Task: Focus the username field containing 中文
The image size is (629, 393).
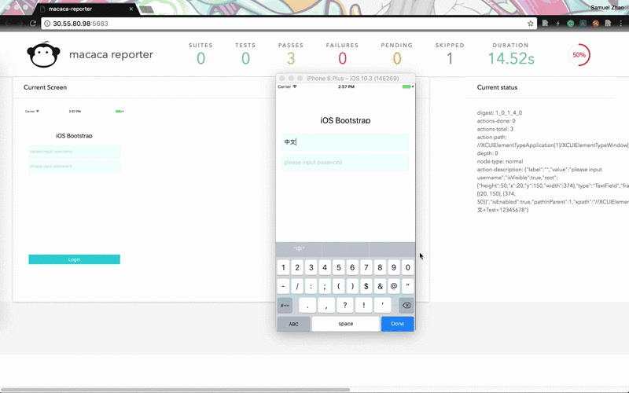Action: point(346,142)
